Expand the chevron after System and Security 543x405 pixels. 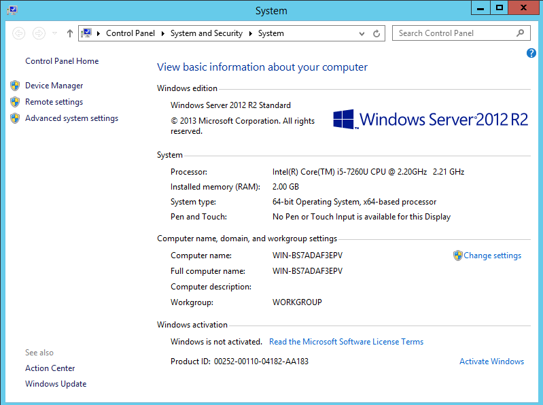pos(250,33)
